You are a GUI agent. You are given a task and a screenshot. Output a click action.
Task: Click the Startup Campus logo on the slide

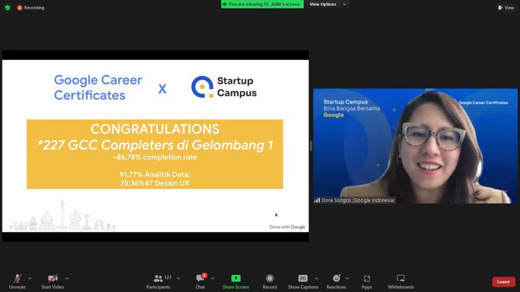click(224, 87)
